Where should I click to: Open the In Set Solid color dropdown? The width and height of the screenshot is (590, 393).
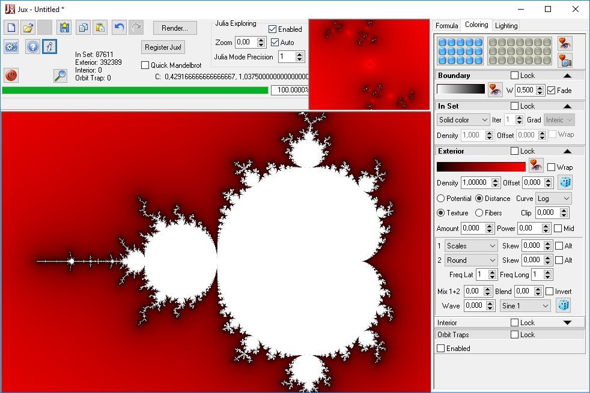pos(463,120)
